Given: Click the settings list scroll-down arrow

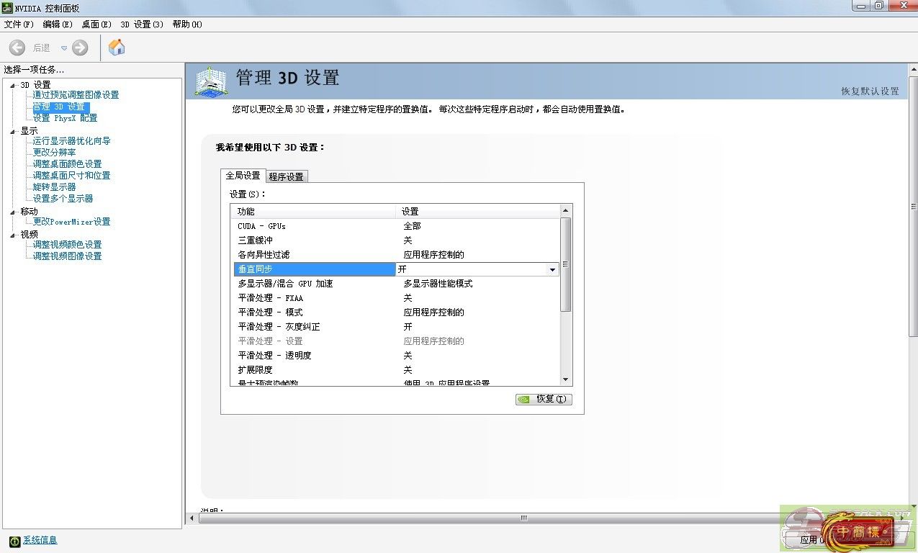Looking at the screenshot, I should pyautogui.click(x=565, y=379).
